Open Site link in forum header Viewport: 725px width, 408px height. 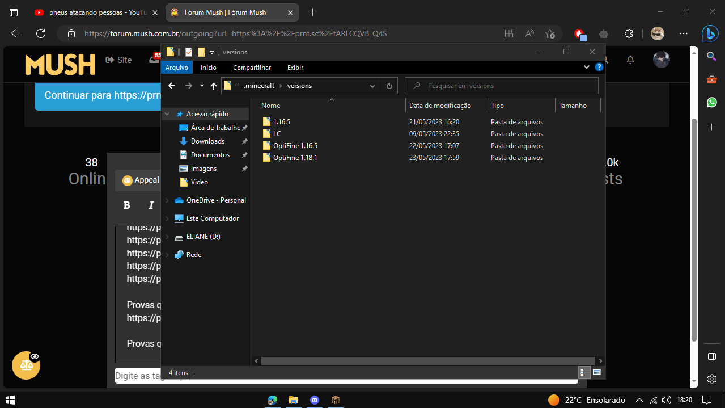coord(118,60)
